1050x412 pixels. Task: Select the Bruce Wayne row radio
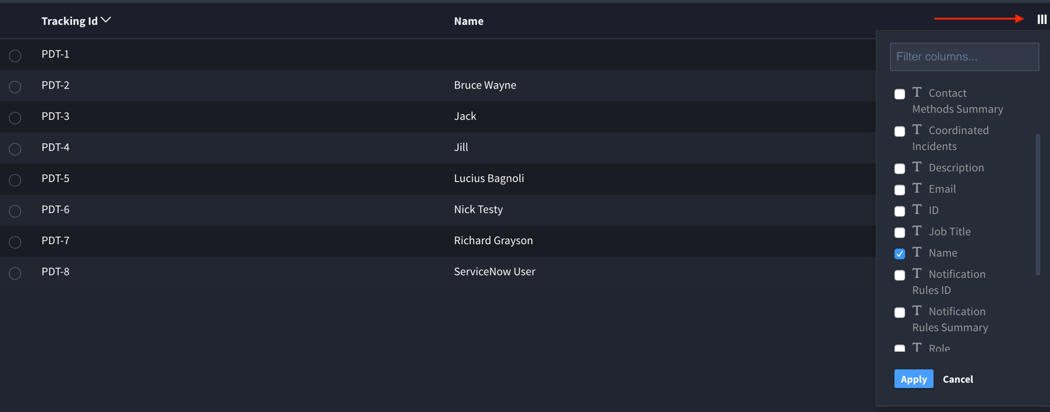point(15,87)
